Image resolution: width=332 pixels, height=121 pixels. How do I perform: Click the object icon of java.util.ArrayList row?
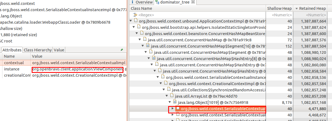coord(172,96)
